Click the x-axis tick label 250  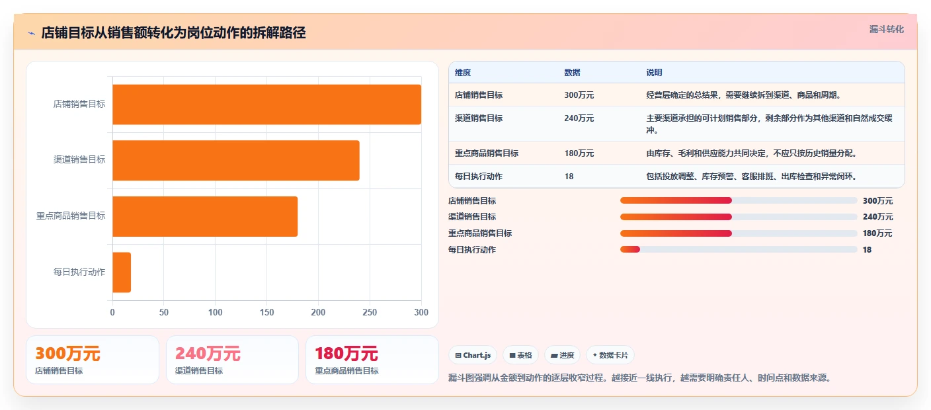pyautogui.click(x=370, y=313)
